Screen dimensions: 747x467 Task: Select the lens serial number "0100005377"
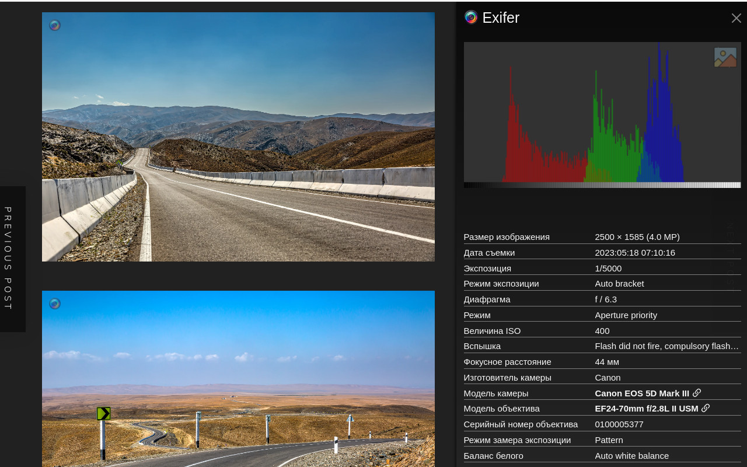[x=619, y=424]
